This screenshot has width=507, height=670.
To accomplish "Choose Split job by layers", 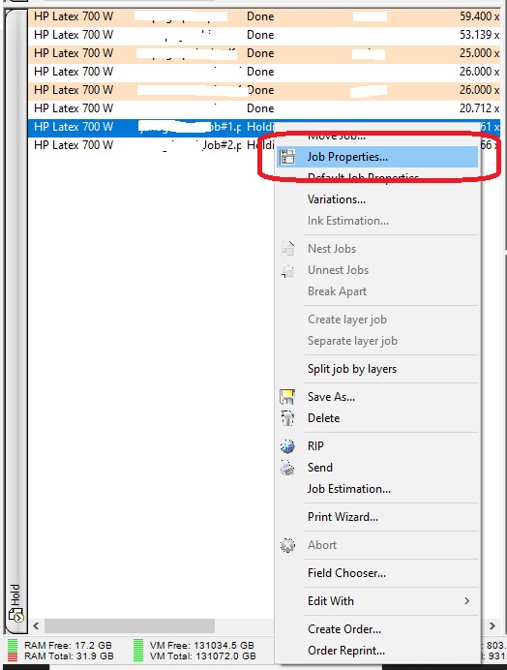I will point(352,369).
